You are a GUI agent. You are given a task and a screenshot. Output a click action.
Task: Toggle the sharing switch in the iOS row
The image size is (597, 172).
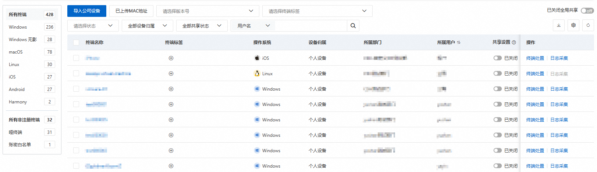498,58
